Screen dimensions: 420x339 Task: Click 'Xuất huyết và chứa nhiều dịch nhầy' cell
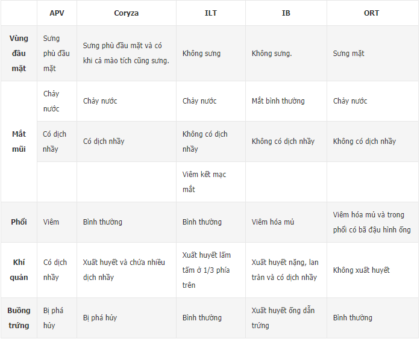pyautogui.click(x=124, y=270)
